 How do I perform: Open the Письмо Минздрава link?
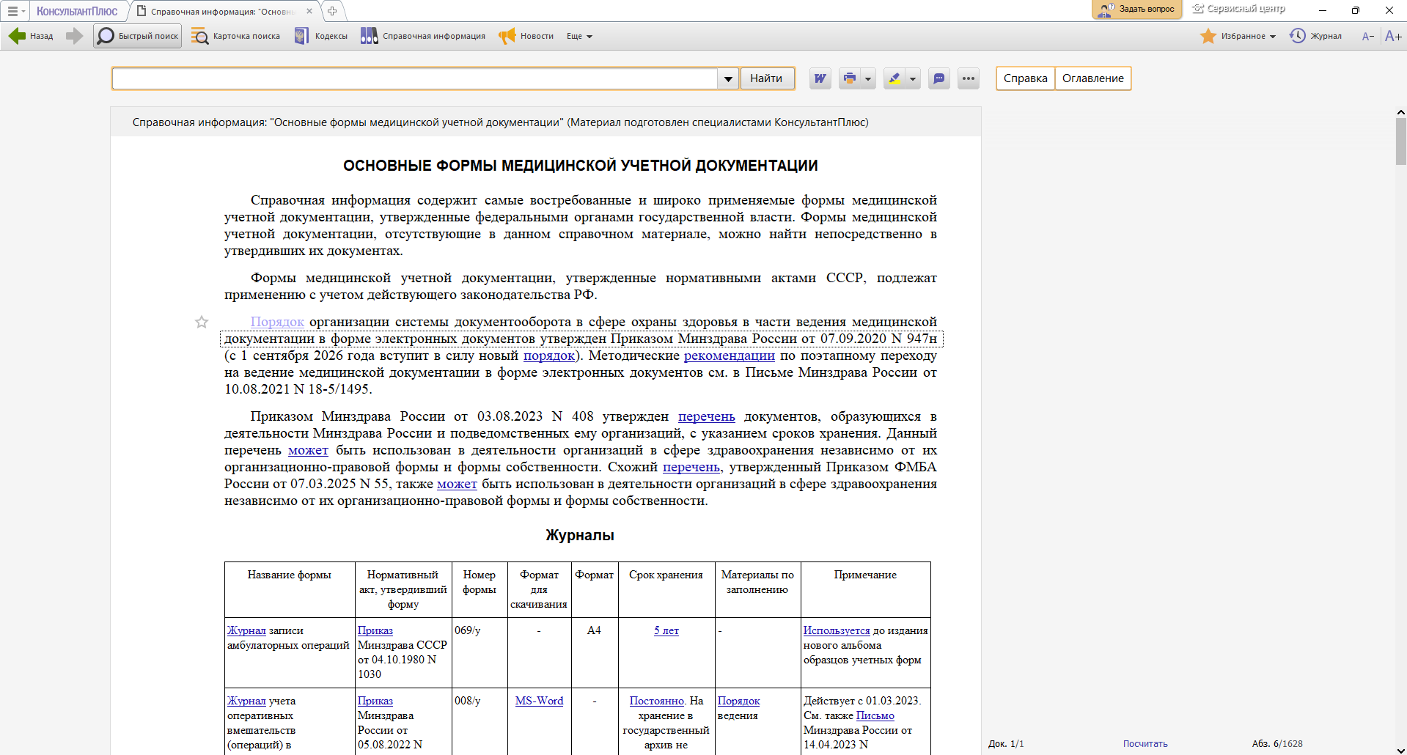(x=875, y=715)
